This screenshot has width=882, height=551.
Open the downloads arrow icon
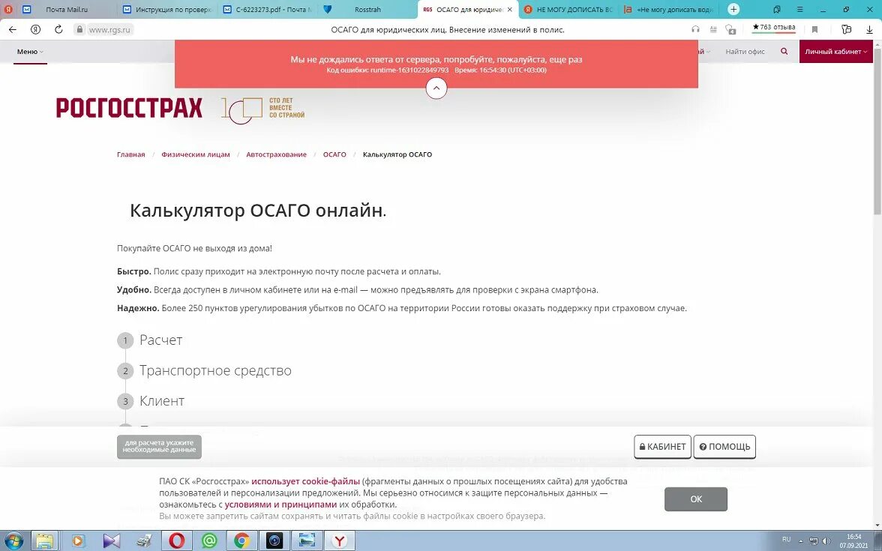[870, 30]
